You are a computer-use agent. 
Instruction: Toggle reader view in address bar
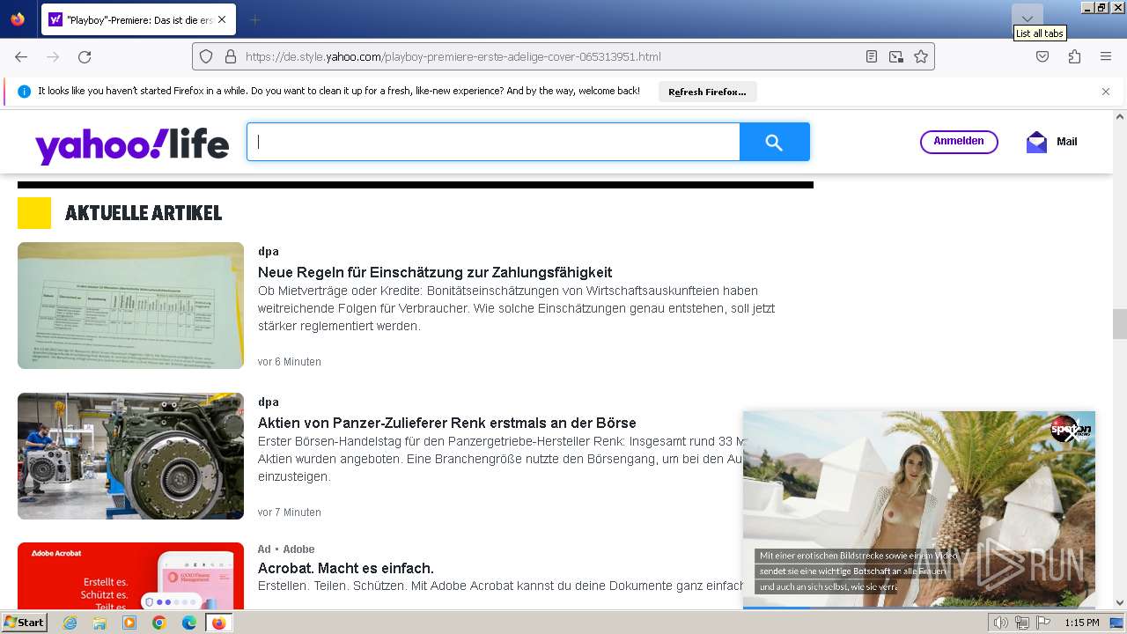pos(872,56)
